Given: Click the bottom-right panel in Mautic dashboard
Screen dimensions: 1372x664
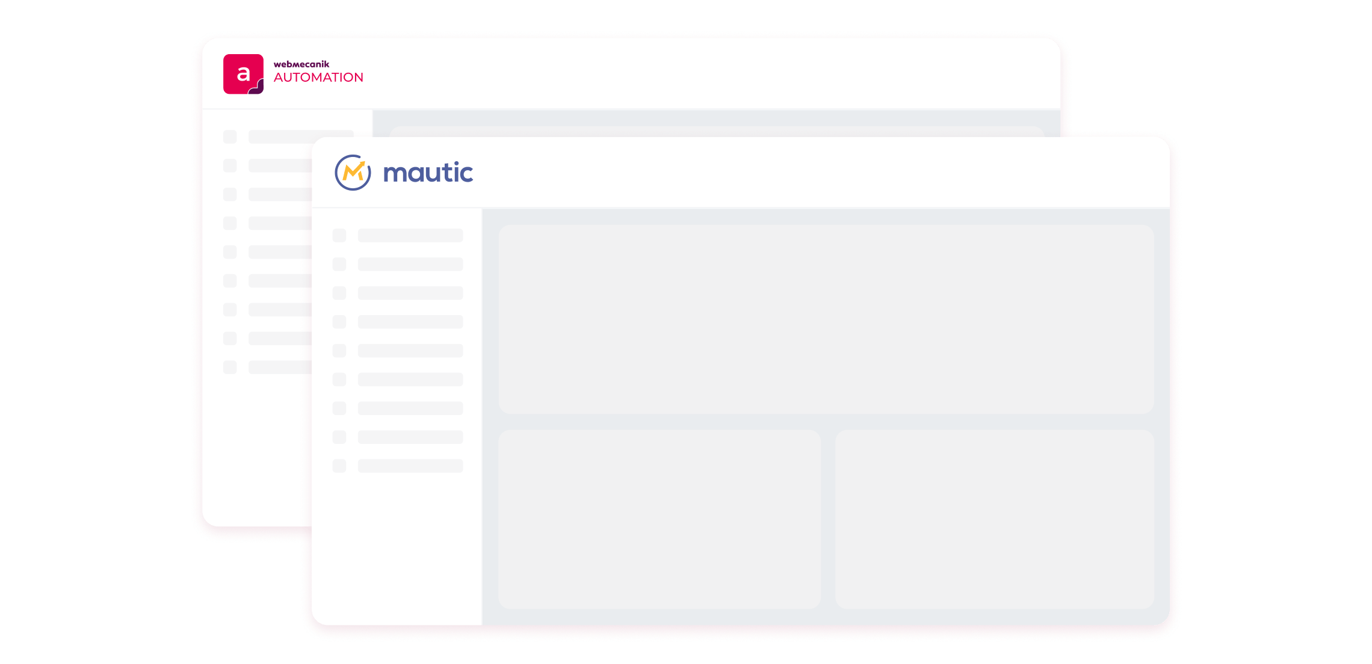Looking at the screenshot, I should coord(994,519).
